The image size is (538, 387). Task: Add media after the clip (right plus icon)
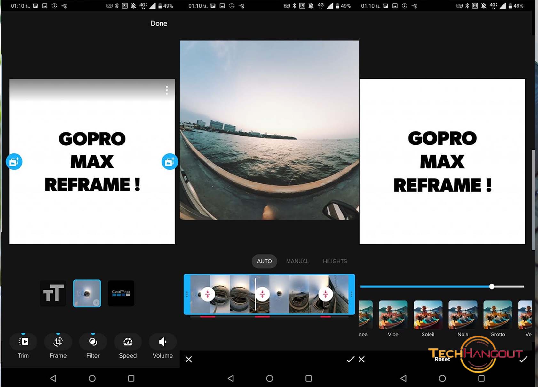point(170,162)
